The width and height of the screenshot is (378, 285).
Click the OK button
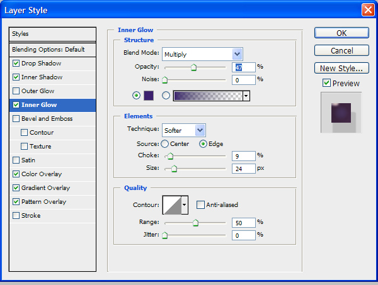341,33
